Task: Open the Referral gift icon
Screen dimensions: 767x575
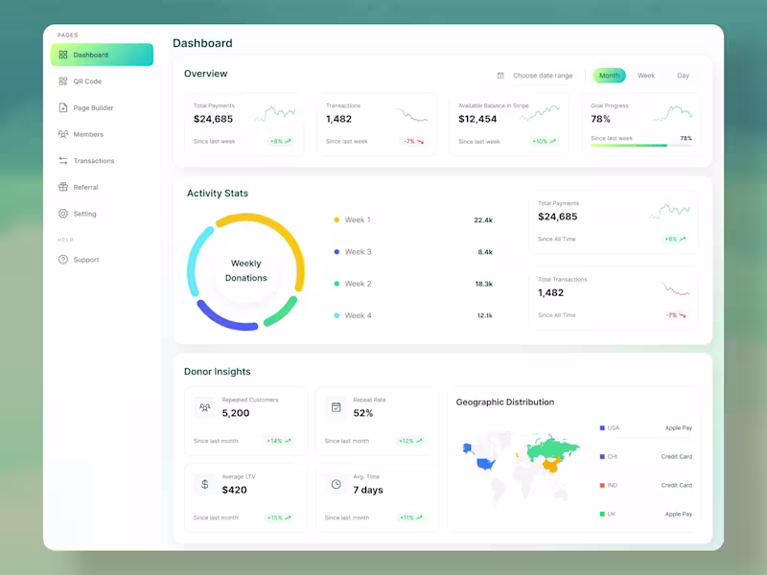Action: click(61, 187)
